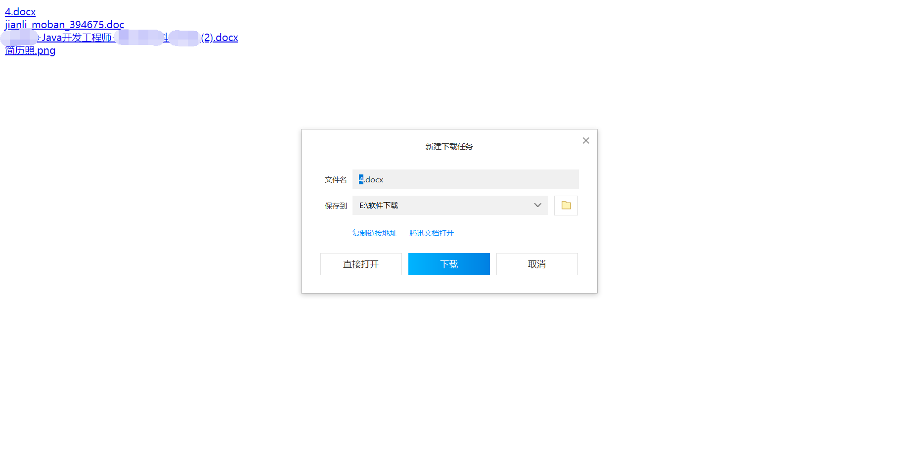
Task: Open the 简历照.png image link
Action: [x=30, y=50]
